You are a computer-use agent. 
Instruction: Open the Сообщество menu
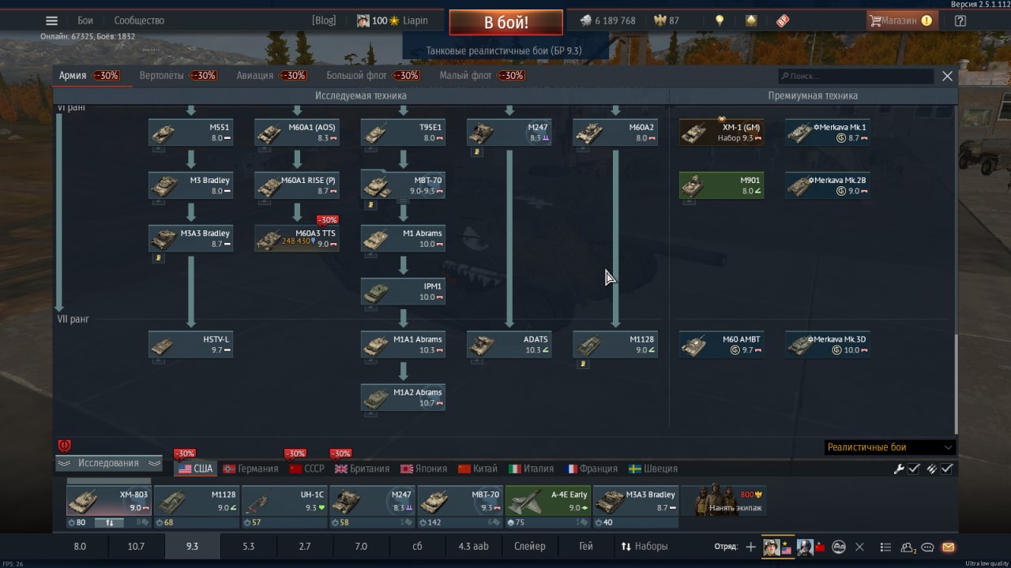click(139, 21)
